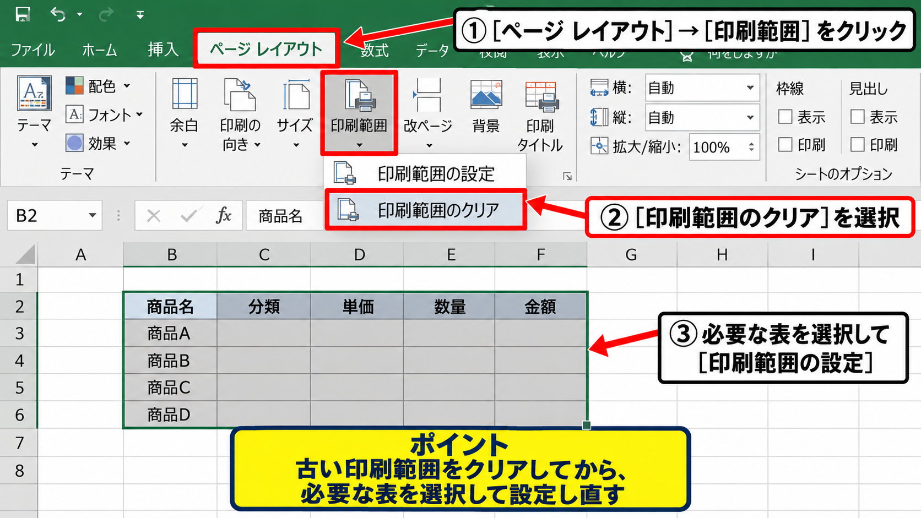This screenshot has width=921, height=518.
Task: Confirm the entry with the checkmark icon
Action: point(189,216)
